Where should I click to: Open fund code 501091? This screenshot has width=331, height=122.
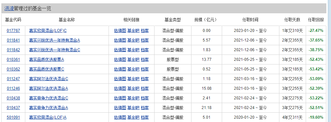13,117
